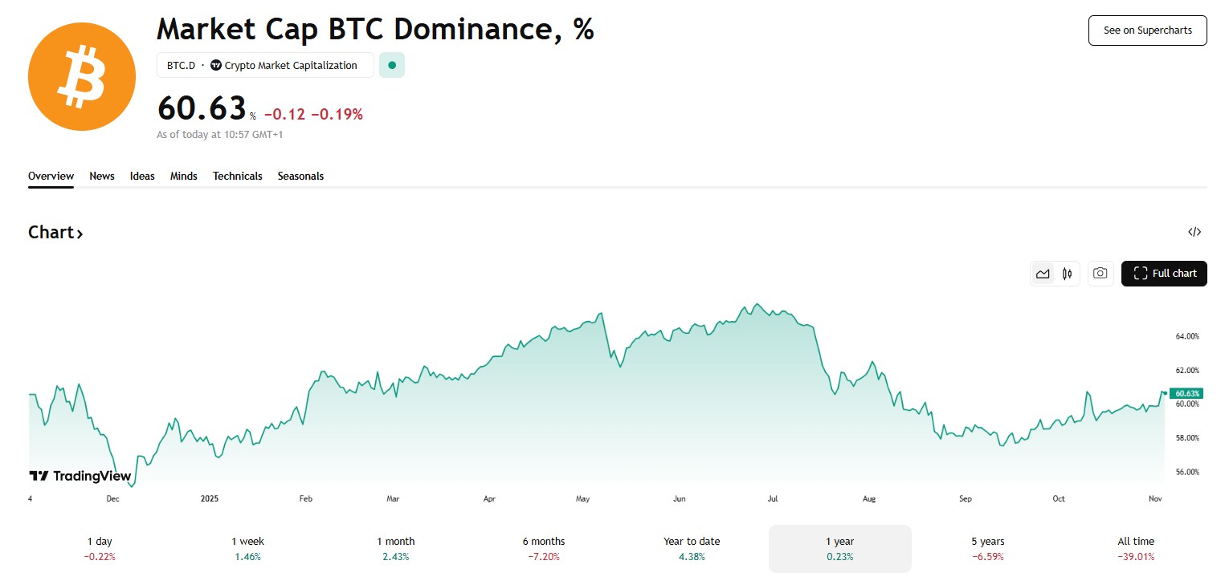Select the All time range

[1136, 548]
